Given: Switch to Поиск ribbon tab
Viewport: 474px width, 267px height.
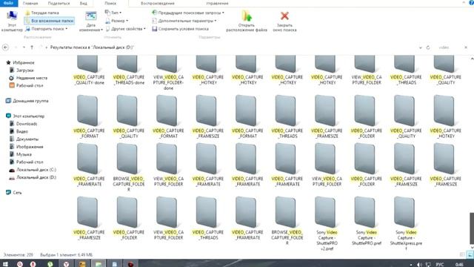Looking at the screenshot, I should (110, 3).
